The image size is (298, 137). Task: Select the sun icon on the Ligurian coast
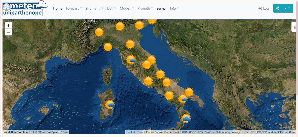(x=108, y=47)
